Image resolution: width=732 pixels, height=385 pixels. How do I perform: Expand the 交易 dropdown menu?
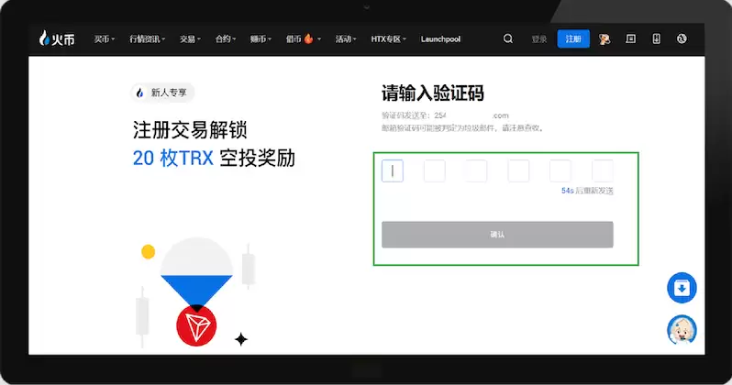pos(192,39)
